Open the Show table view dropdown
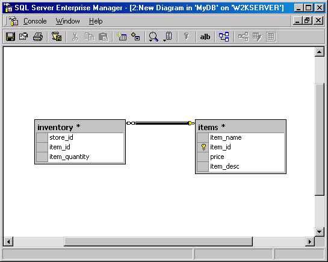Image resolution: width=328 pixels, height=262 pixels. tap(167, 37)
